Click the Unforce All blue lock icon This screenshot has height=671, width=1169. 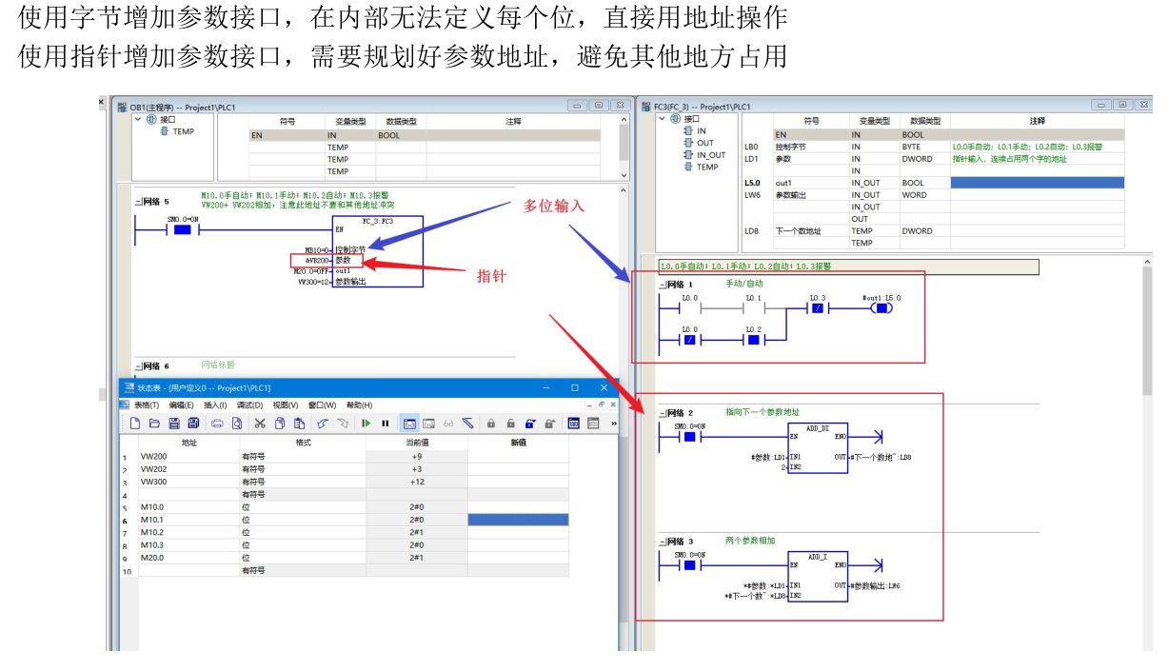point(530,424)
